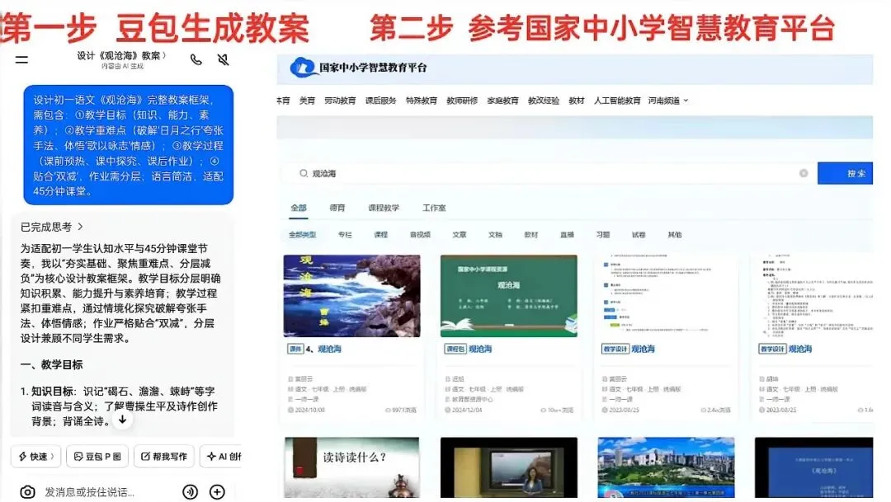Start a voice call with Doubao

click(196, 59)
